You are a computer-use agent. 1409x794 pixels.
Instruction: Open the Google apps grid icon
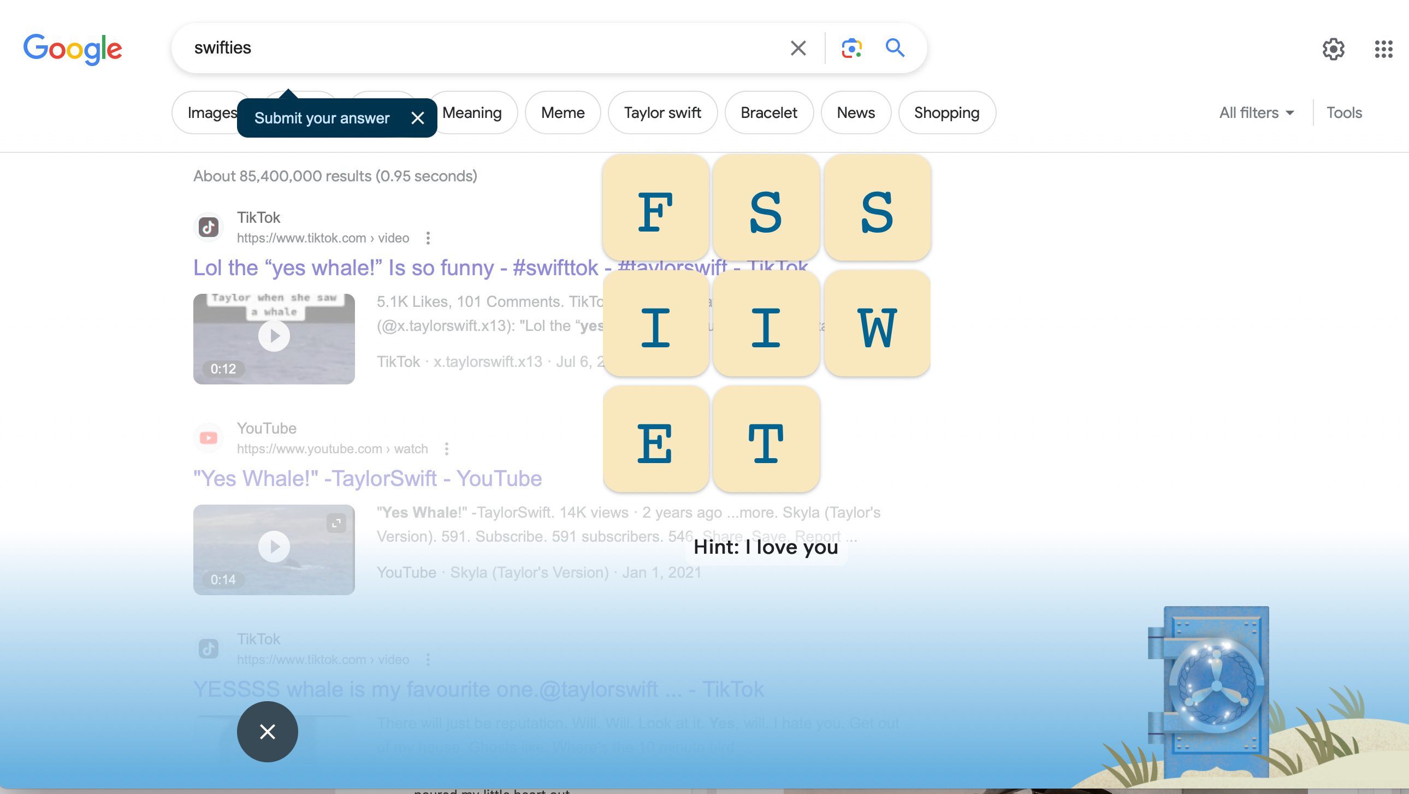tap(1383, 49)
